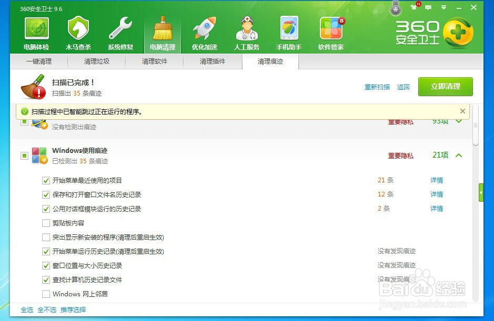
Task: Click 没有检测出痕迹 text
Action: (74, 127)
